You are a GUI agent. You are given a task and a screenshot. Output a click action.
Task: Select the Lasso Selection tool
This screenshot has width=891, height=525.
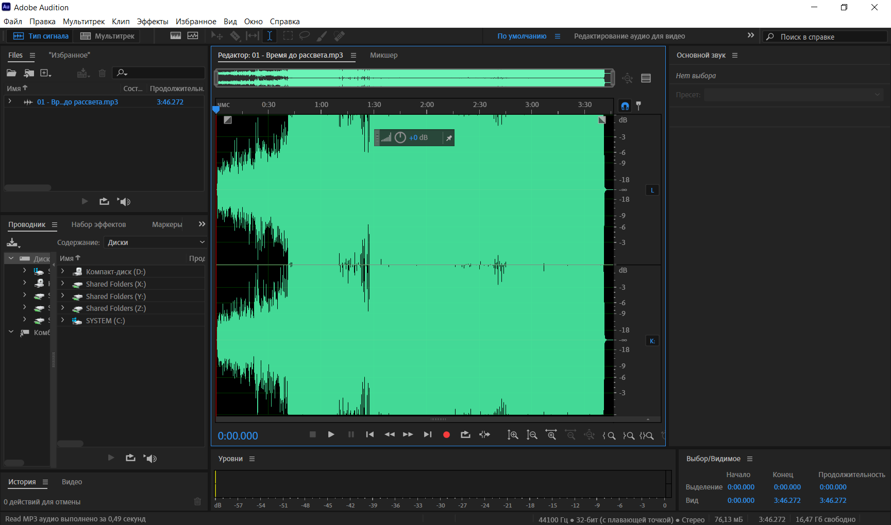(305, 36)
